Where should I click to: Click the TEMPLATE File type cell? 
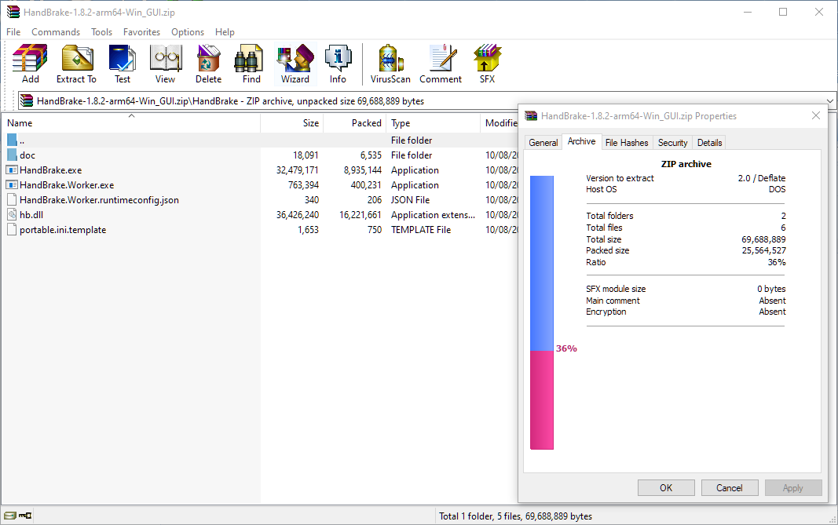pyautogui.click(x=421, y=230)
